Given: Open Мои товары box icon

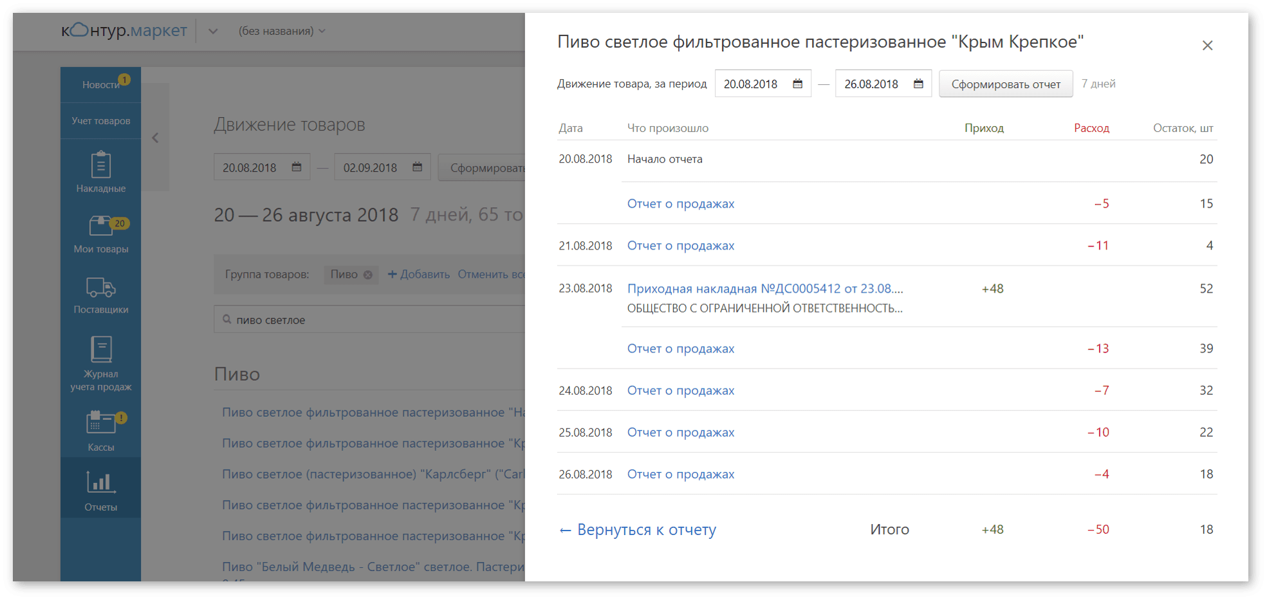Looking at the screenshot, I should tap(100, 226).
